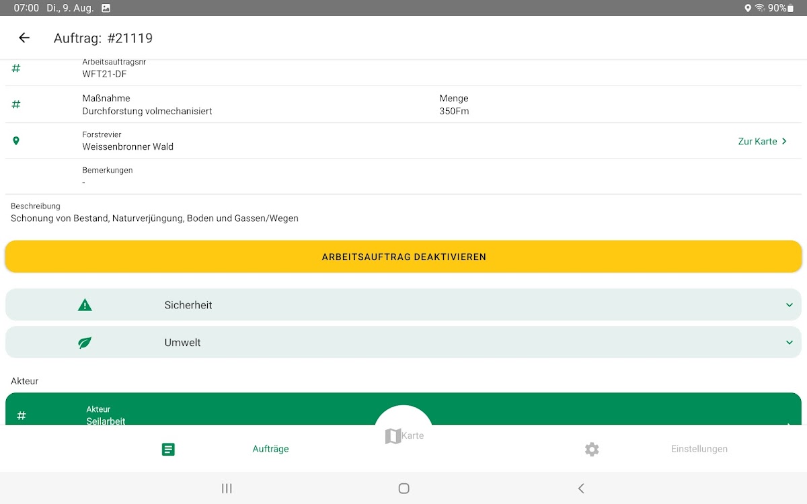This screenshot has width=807, height=504.
Task: Switch to the Aufträge tab
Action: (x=270, y=449)
